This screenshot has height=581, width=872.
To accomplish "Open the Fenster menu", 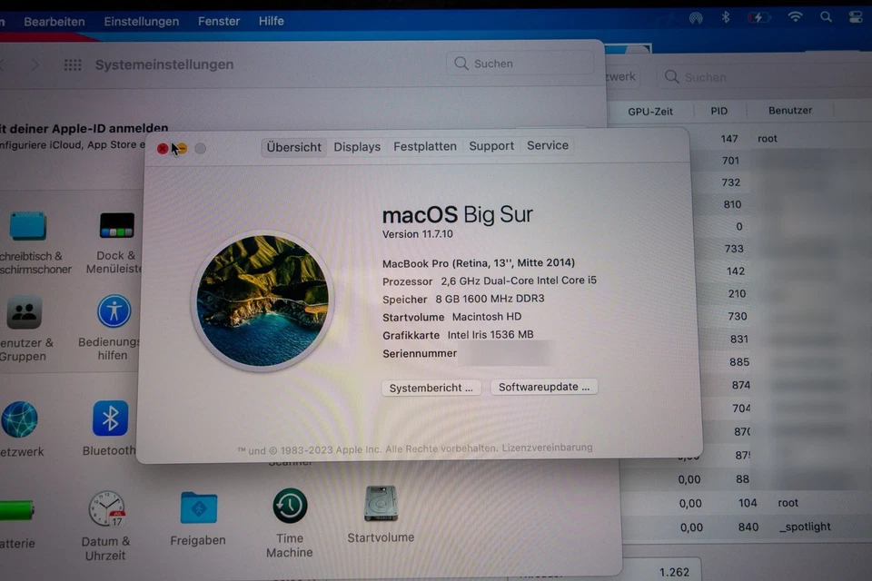I will coord(219,21).
